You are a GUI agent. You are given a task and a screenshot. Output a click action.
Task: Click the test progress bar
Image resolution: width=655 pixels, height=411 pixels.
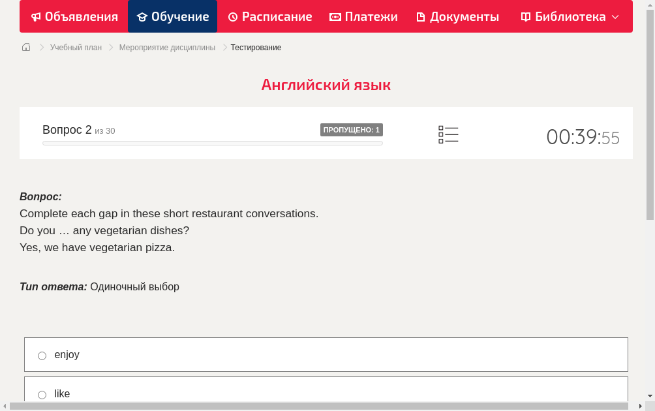tap(212, 143)
